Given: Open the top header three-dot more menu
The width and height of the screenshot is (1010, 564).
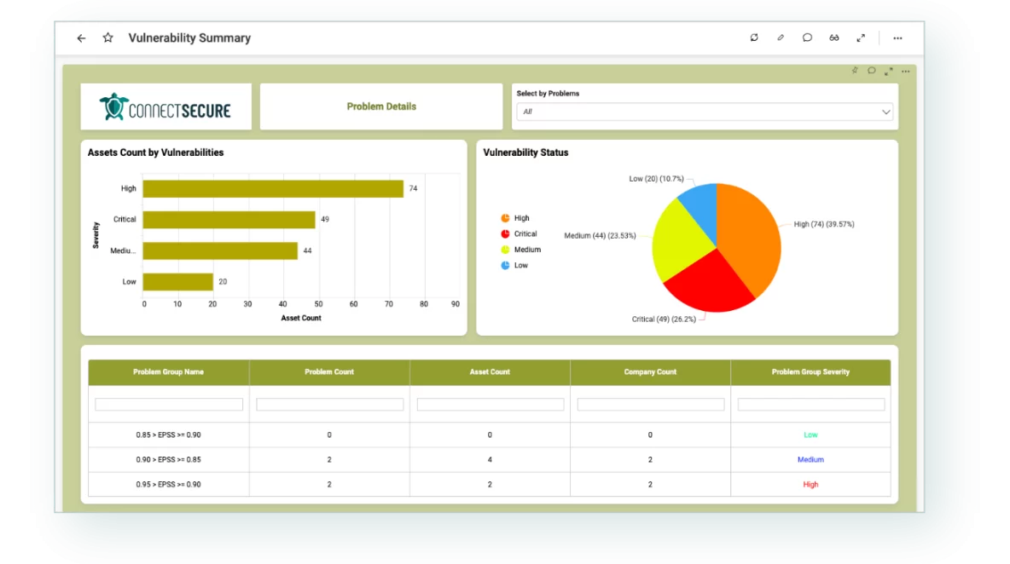Looking at the screenshot, I should [897, 37].
